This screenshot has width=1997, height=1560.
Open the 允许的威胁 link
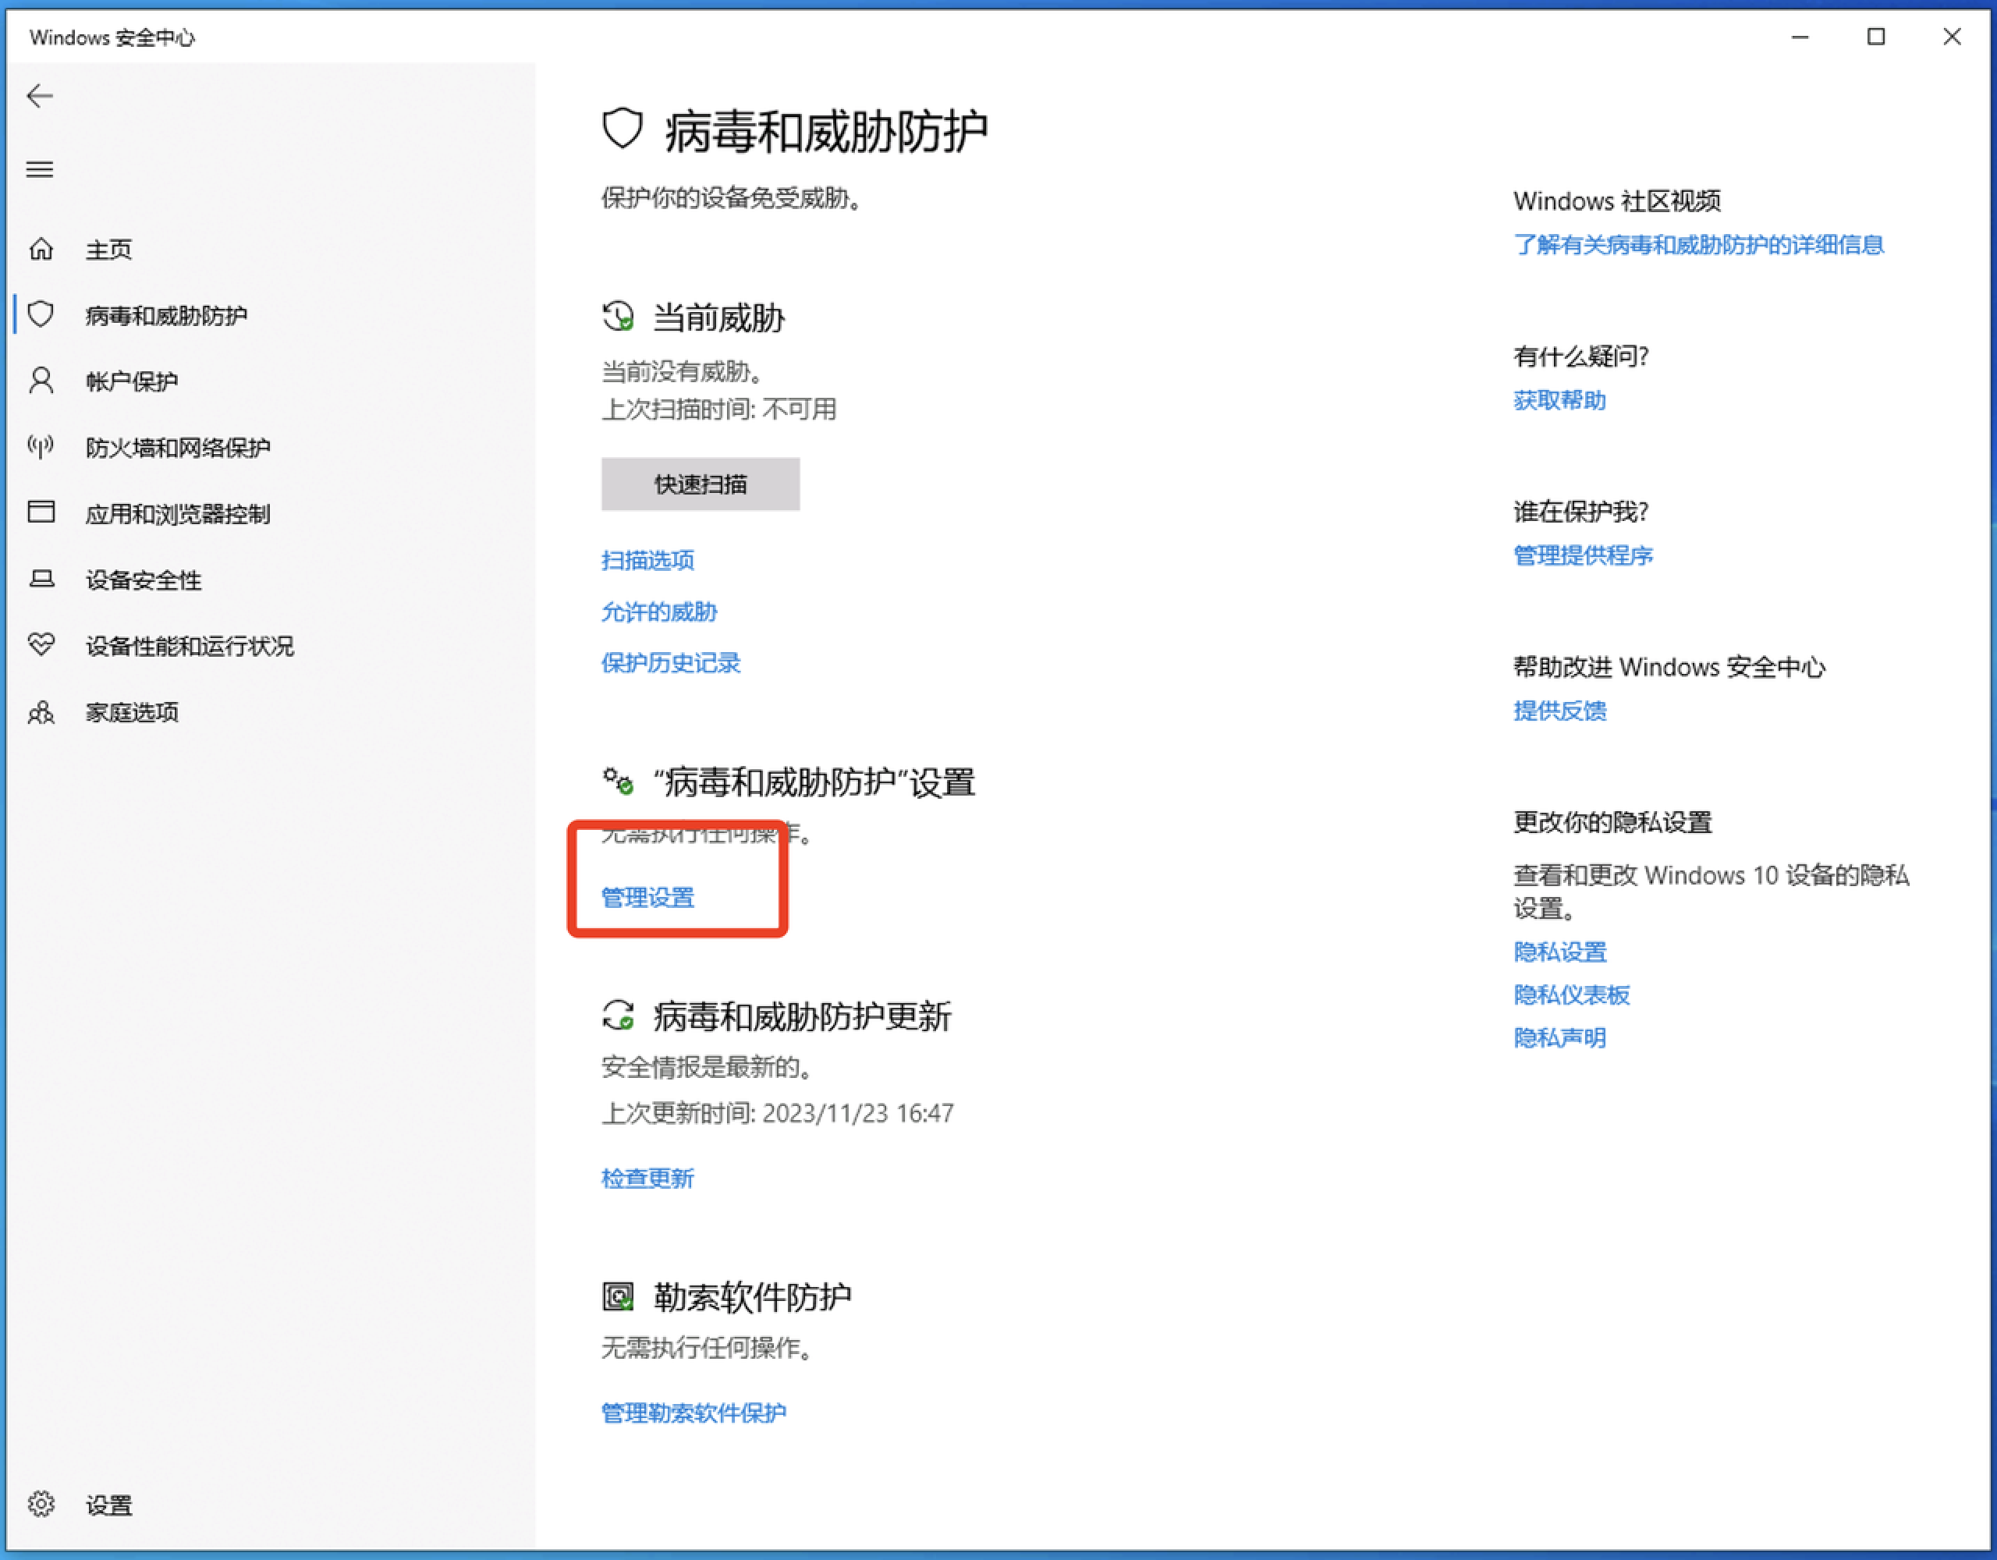(x=659, y=611)
